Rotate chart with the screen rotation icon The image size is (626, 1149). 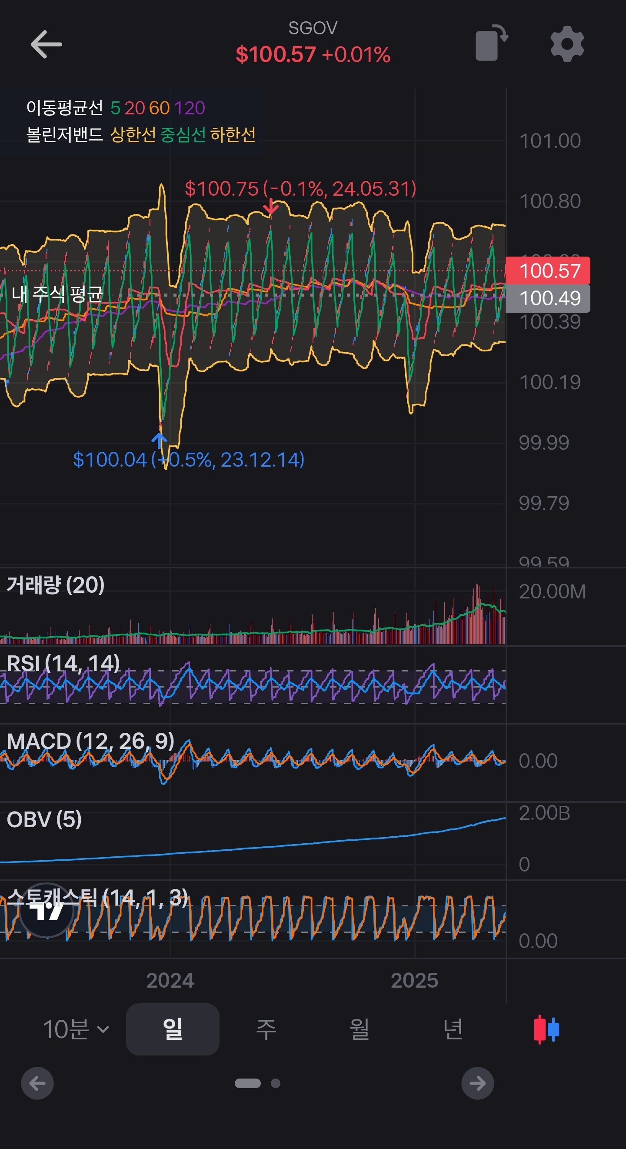(492, 43)
